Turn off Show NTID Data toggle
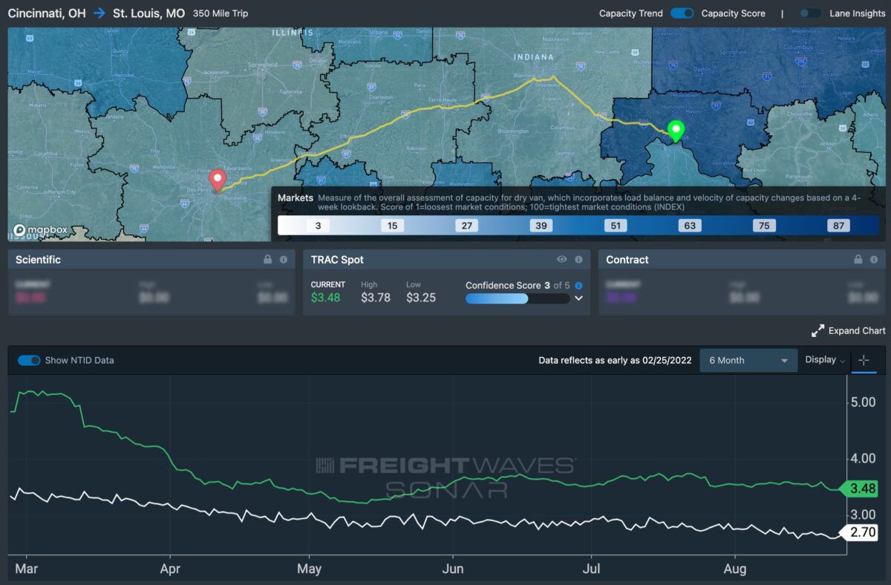 click(x=29, y=360)
